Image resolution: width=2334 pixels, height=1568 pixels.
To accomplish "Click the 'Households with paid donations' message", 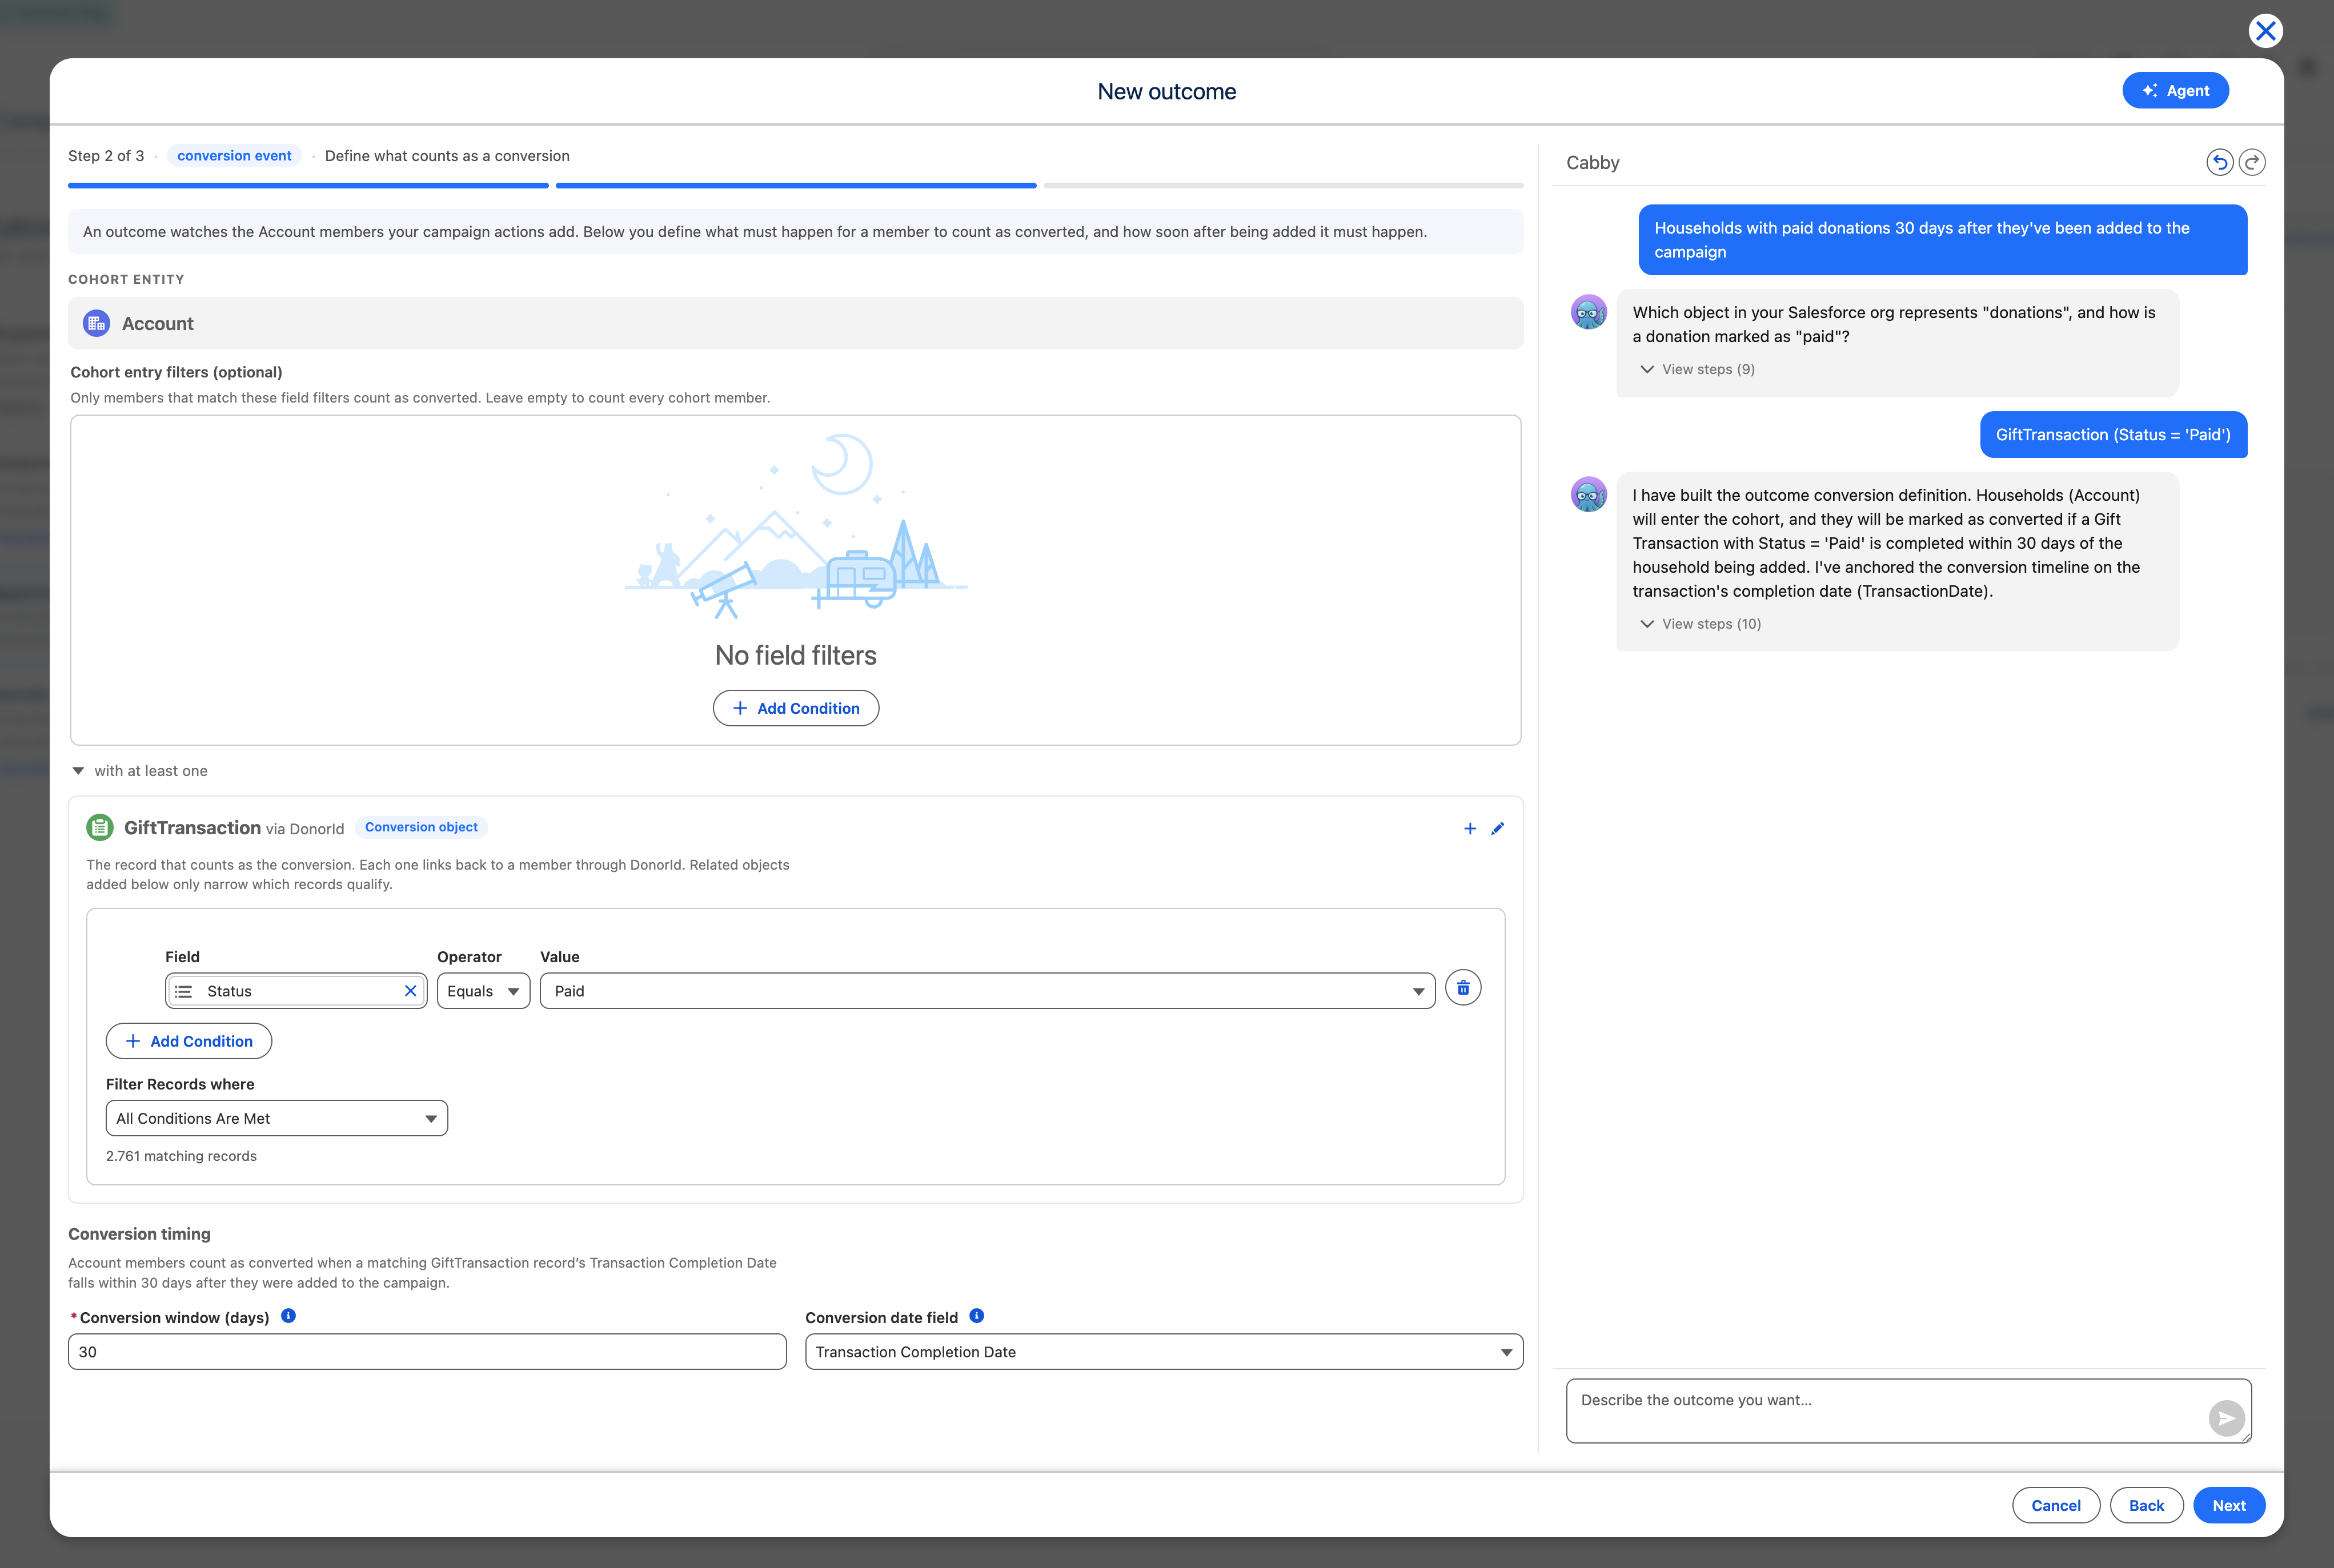I will tap(1942, 240).
